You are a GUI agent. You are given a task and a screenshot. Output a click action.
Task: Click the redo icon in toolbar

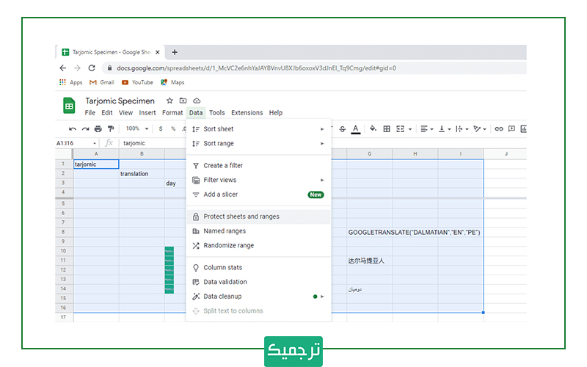tap(85, 129)
